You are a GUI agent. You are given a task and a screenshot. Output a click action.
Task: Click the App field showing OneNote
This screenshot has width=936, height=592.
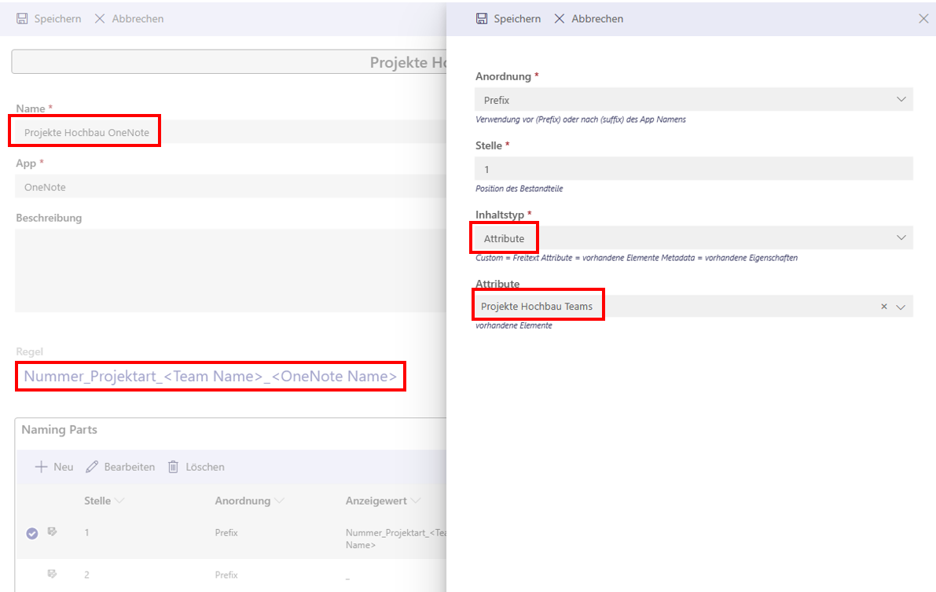(230, 186)
